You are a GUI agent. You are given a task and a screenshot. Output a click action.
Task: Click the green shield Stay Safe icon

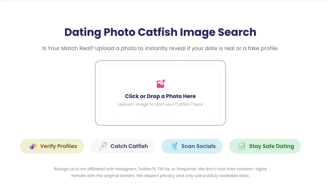[x=242, y=146]
